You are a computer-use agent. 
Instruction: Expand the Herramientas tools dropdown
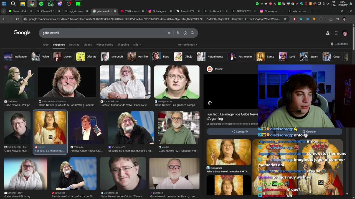(x=188, y=44)
